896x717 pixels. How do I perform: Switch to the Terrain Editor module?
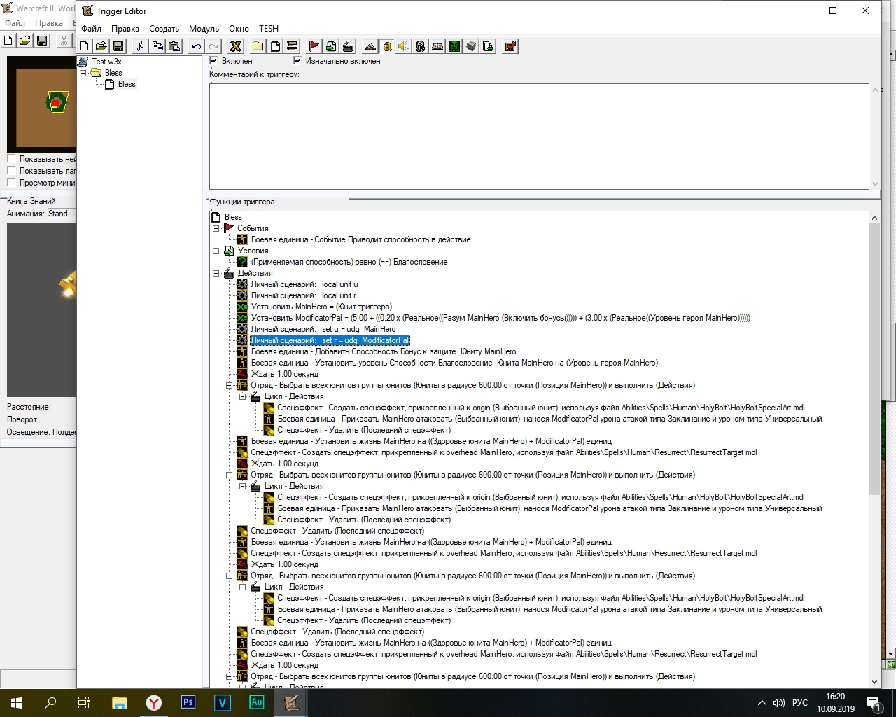click(370, 46)
